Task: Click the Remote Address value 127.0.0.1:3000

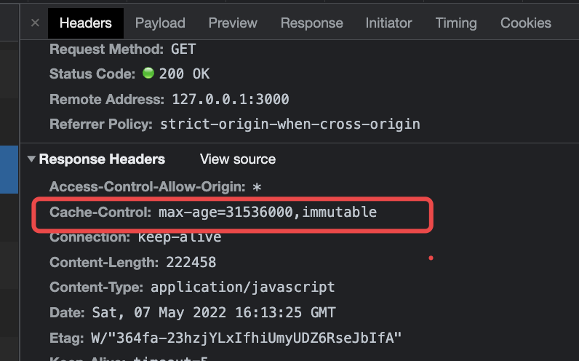Action: click(x=231, y=99)
